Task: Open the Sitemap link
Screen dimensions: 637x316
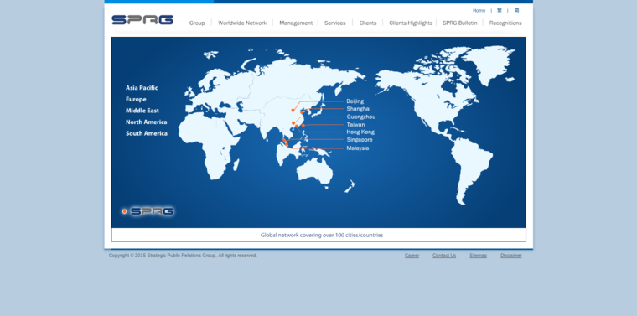Action: (478, 256)
